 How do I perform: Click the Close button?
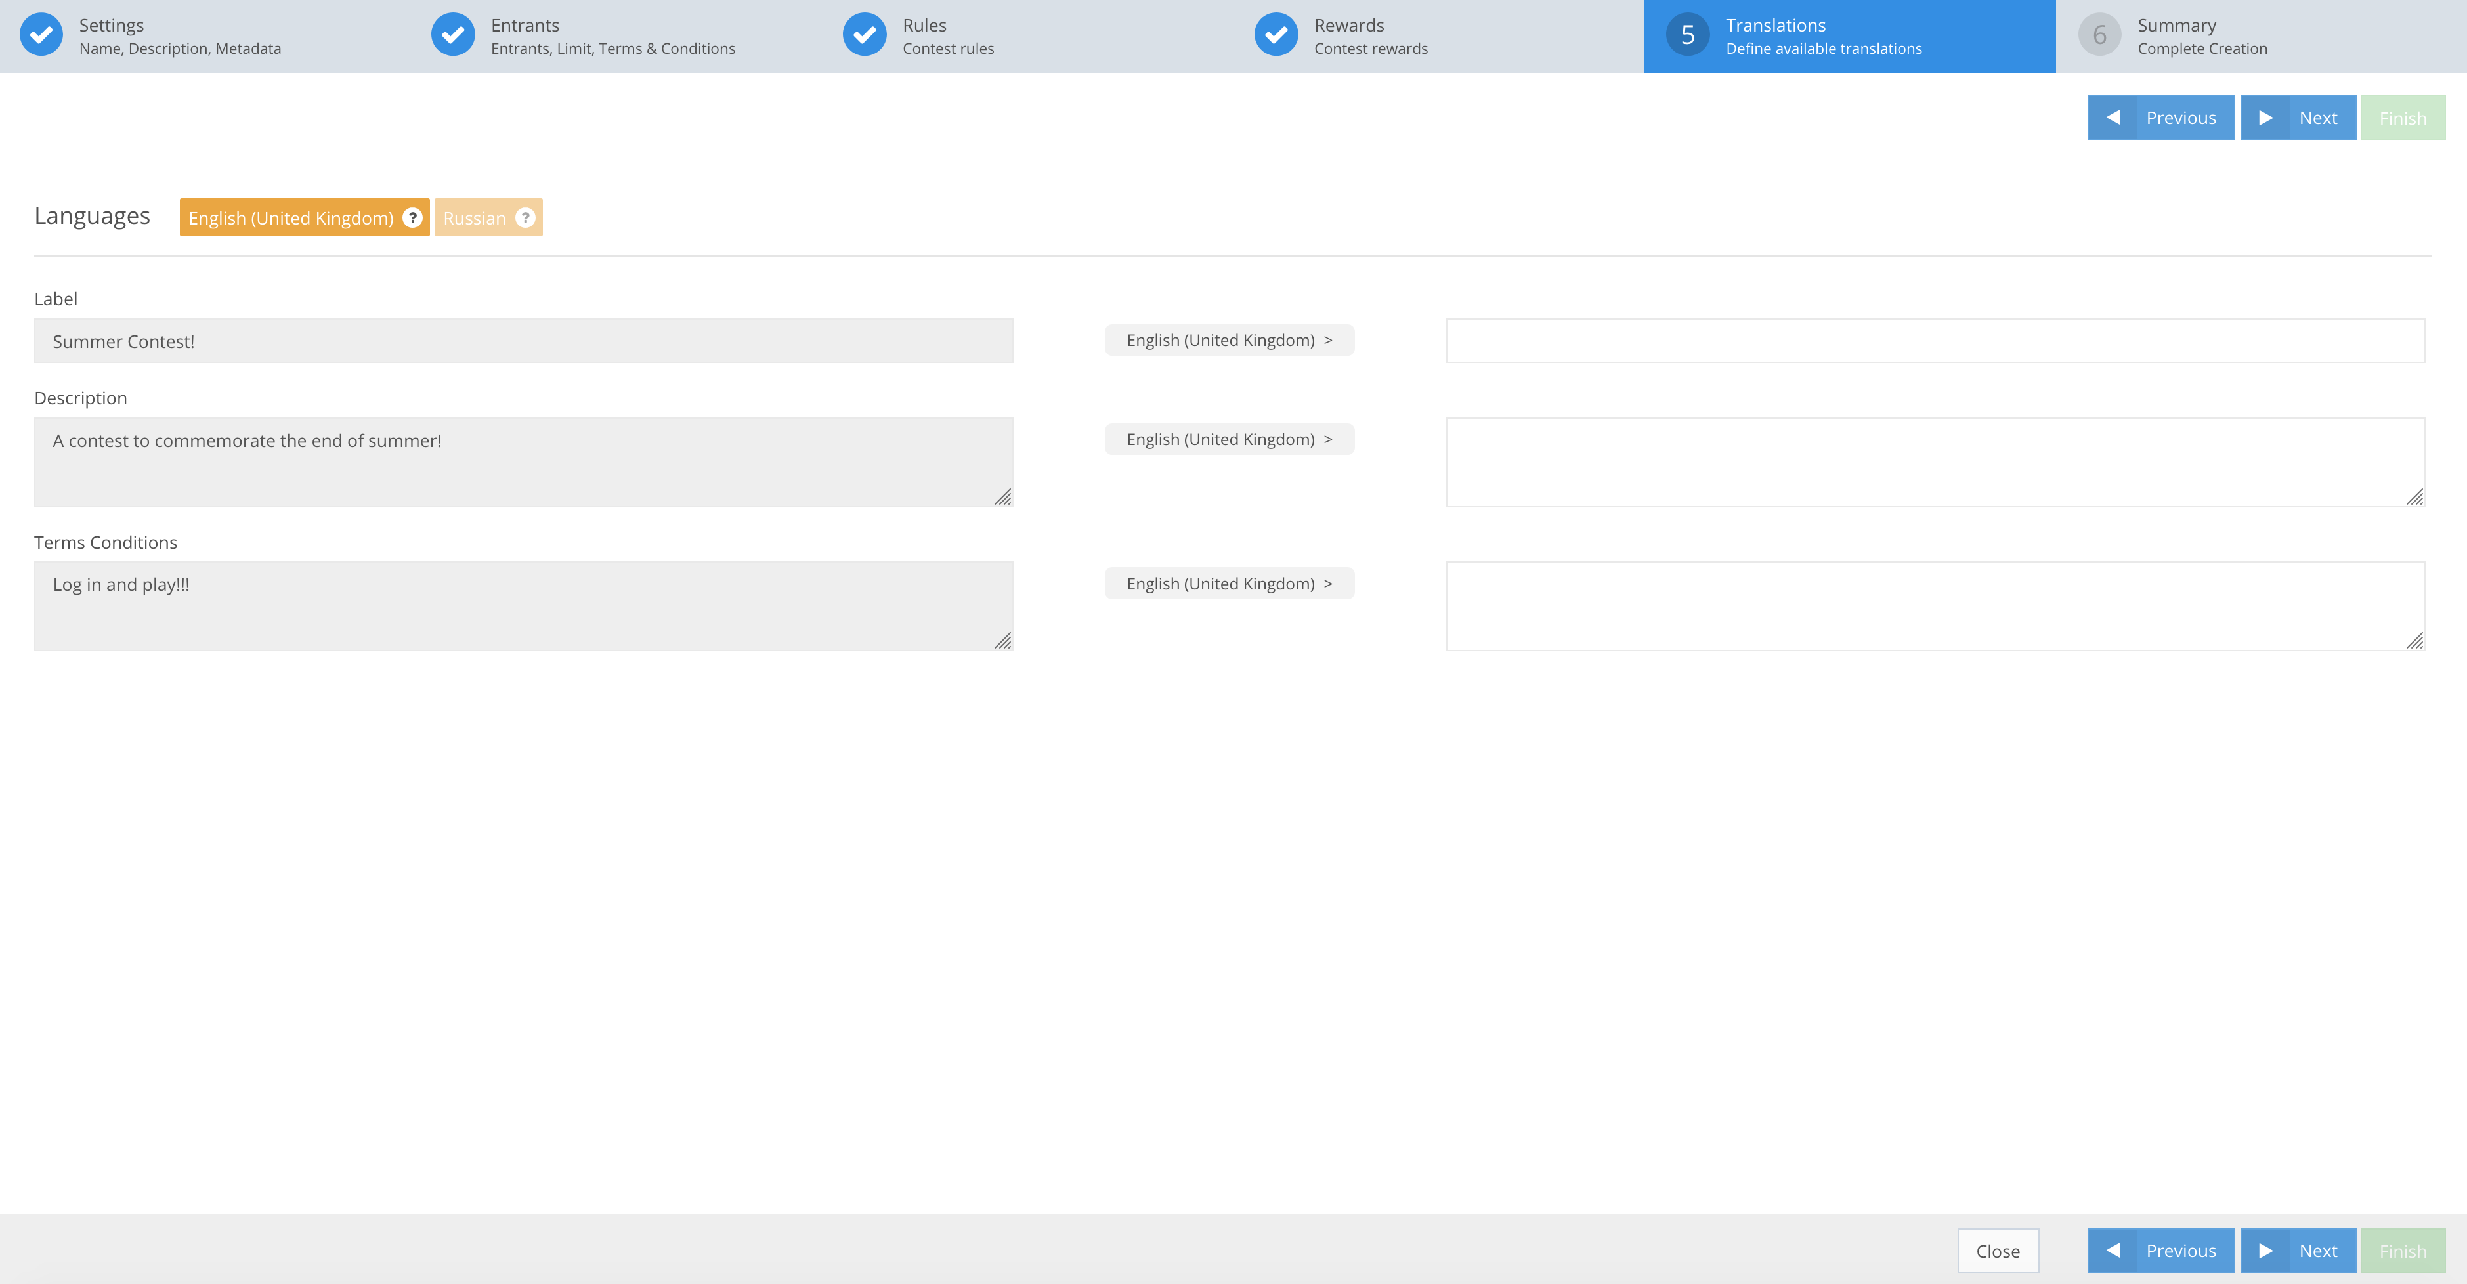(1998, 1251)
